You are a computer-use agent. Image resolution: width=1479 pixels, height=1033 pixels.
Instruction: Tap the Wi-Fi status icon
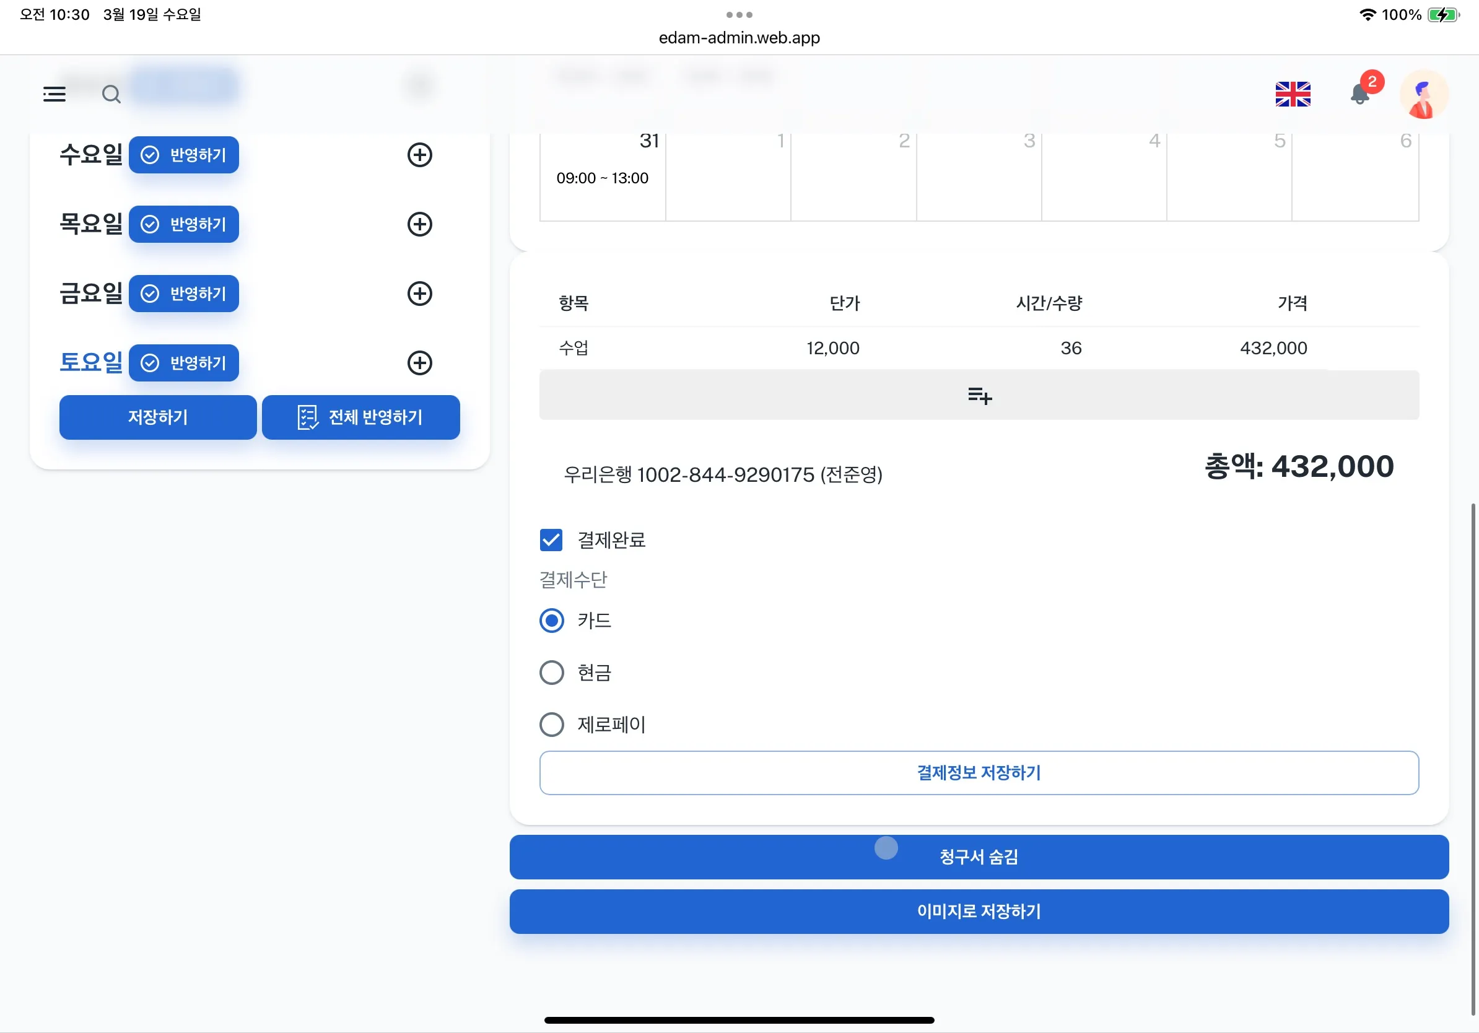(1367, 15)
